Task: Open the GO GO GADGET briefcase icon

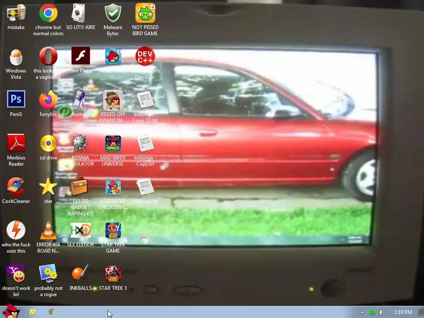Action: point(79,186)
